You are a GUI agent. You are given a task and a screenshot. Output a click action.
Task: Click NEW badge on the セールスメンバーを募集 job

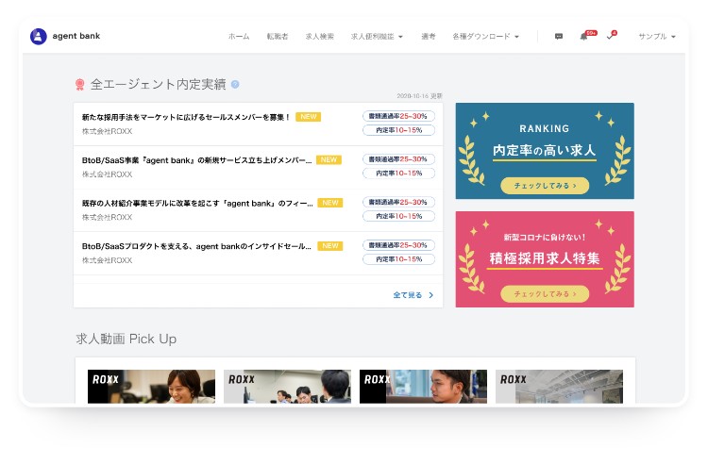coord(309,117)
